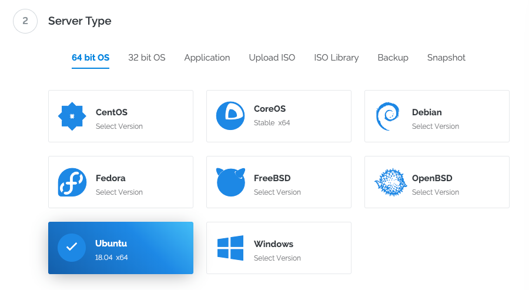The image size is (529, 290).
Task: Open the Application tab
Action: click(x=207, y=58)
